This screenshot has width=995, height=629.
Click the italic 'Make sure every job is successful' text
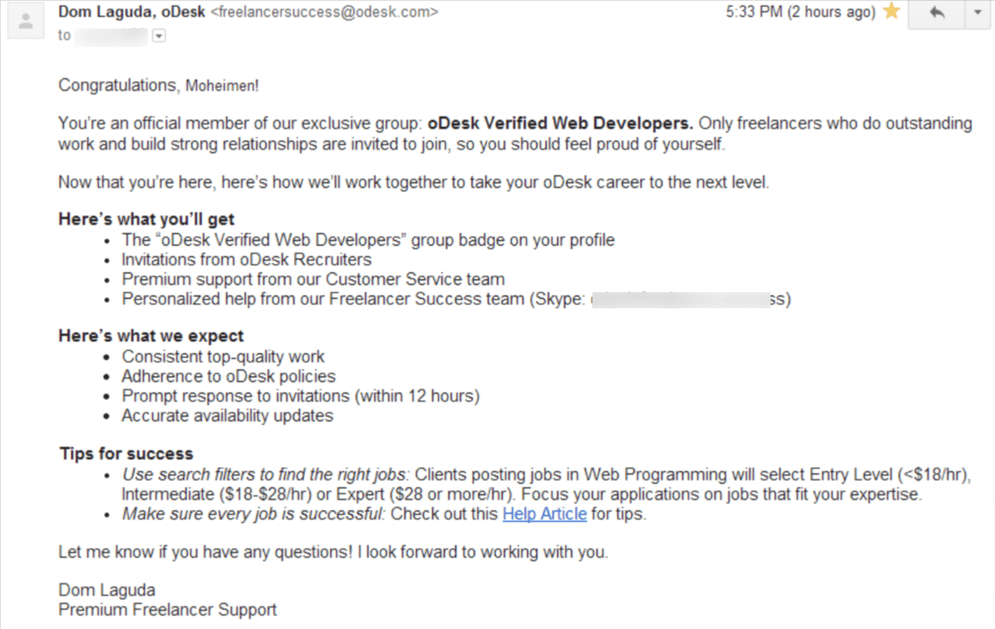[x=253, y=514]
